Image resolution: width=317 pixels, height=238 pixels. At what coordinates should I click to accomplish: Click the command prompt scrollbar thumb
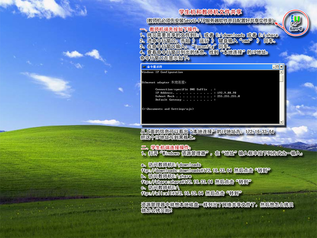click(x=281, y=78)
